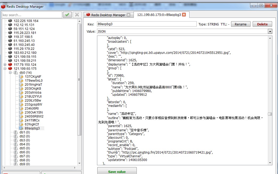278x174 pixels.
Task: Select server icon for 121.199.59.115
Action: tap(10, 56)
